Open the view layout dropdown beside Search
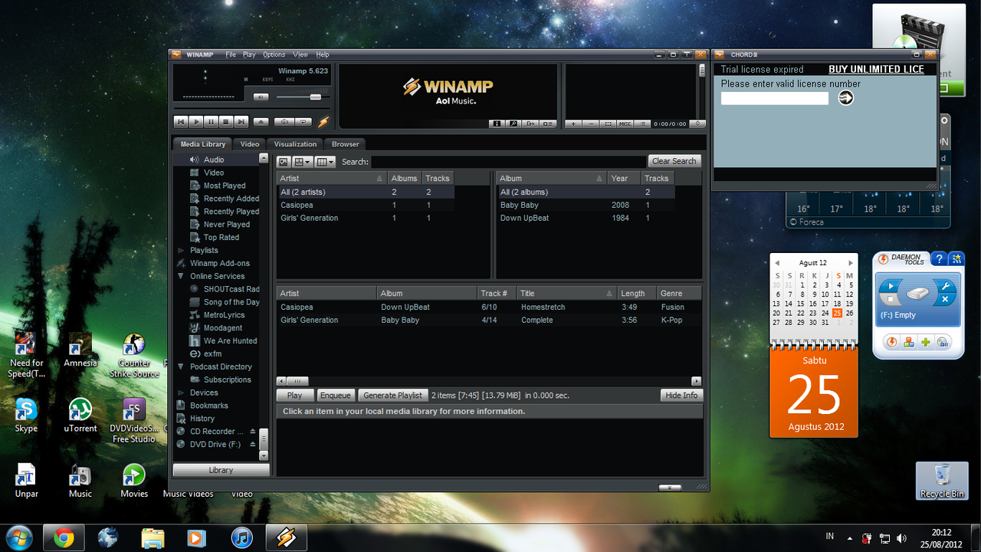The image size is (981, 552). click(303, 162)
